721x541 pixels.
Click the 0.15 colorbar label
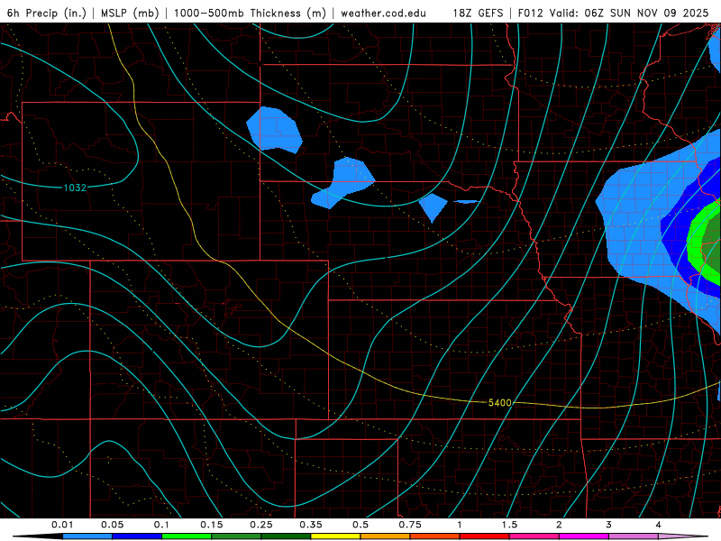(x=212, y=525)
